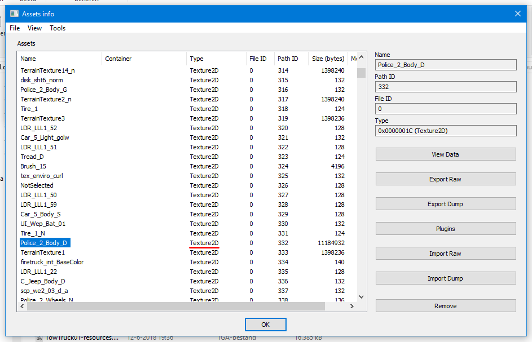Click the Path ID cell 333
532x342 pixels.
pyautogui.click(x=283, y=252)
